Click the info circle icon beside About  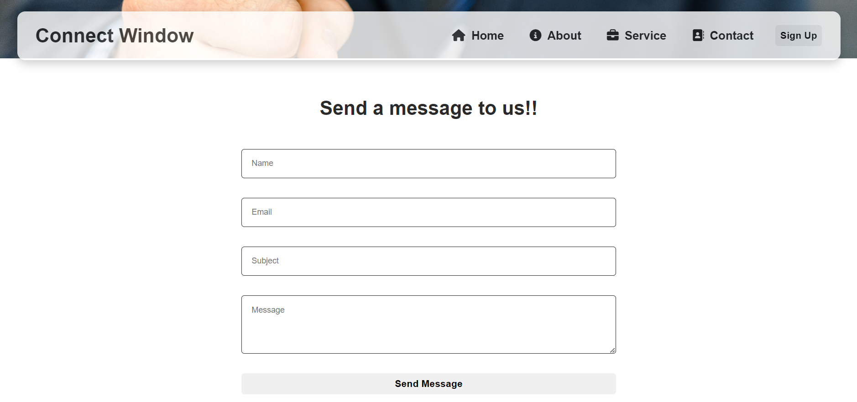tap(535, 36)
